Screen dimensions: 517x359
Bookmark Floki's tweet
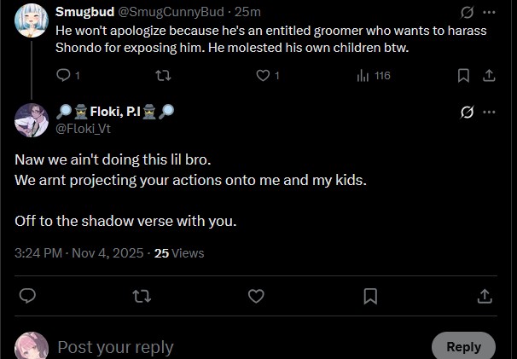[x=370, y=296]
